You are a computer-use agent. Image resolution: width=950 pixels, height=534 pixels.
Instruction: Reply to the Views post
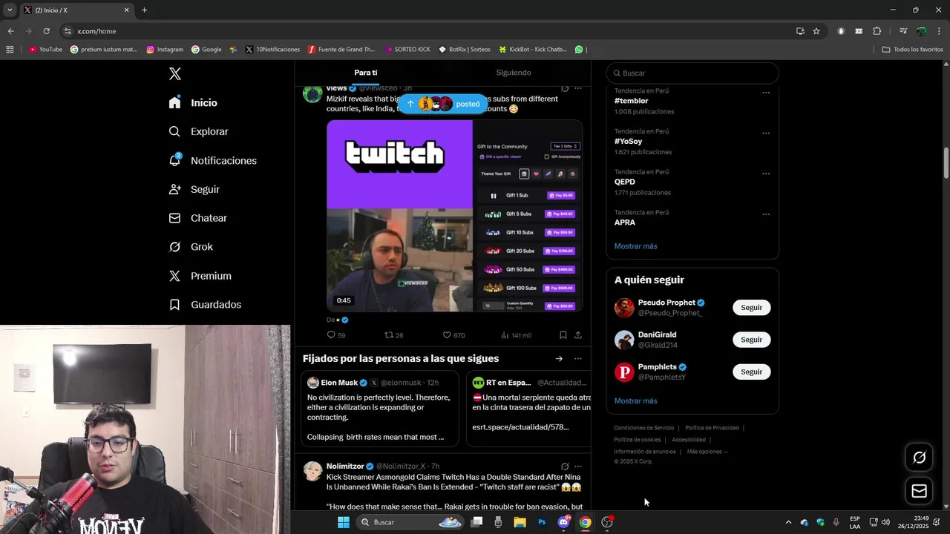click(336, 335)
